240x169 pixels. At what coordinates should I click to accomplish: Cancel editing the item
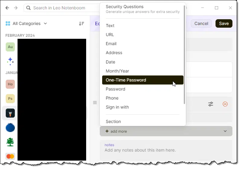[x=201, y=23]
